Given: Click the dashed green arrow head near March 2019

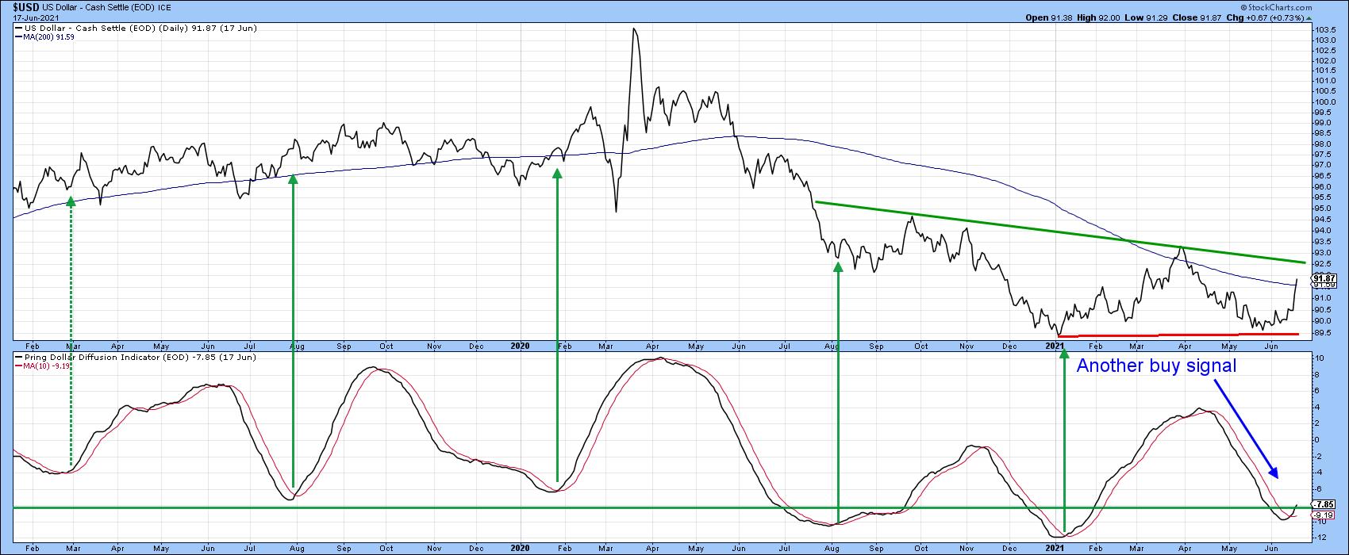Looking at the screenshot, I should coord(71,201).
